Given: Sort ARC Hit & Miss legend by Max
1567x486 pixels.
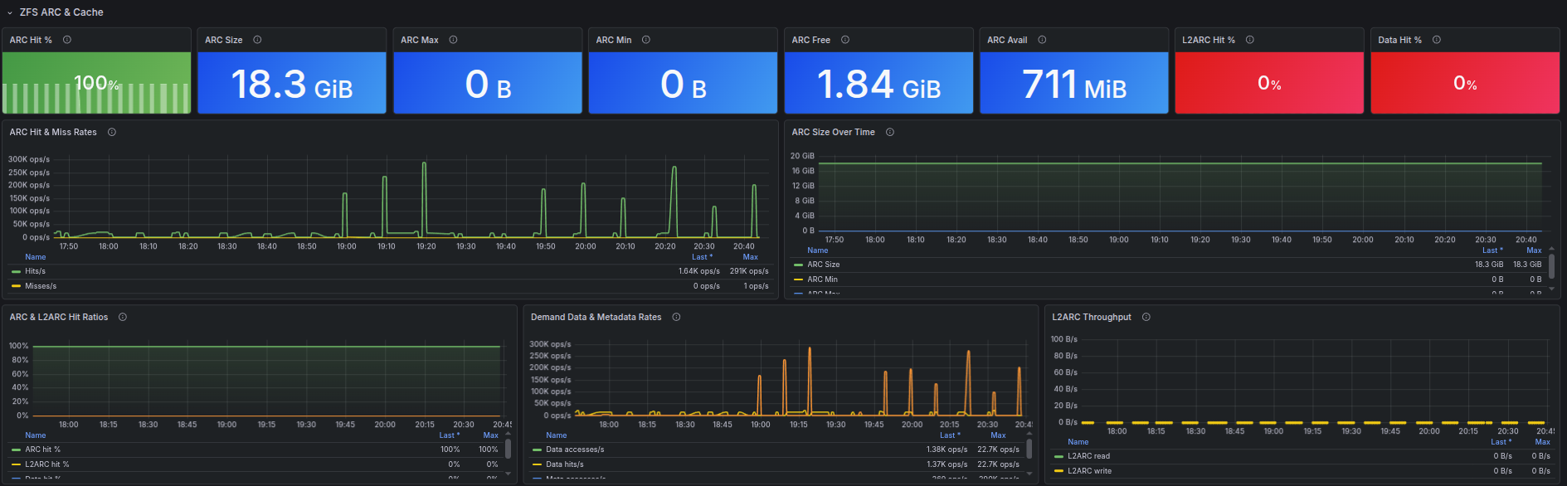Looking at the screenshot, I should [x=750, y=257].
